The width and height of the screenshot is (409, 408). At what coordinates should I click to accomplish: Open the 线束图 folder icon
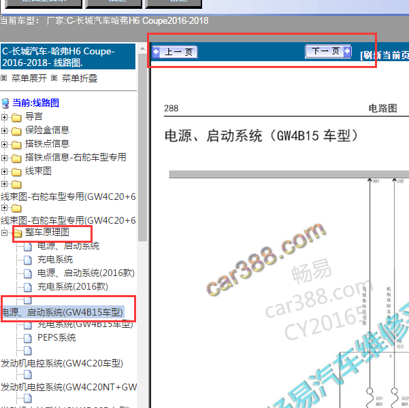point(16,172)
